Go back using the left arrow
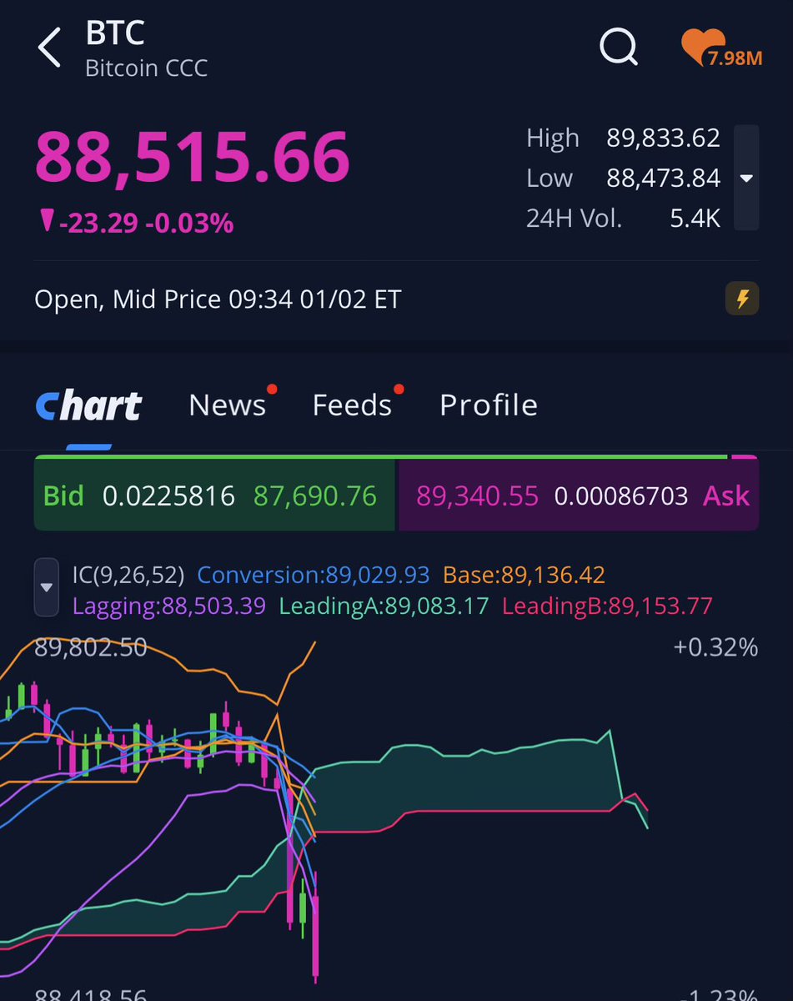This screenshot has width=793, height=1001. tap(49, 48)
